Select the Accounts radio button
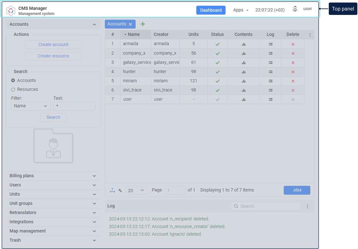 tap(13, 81)
